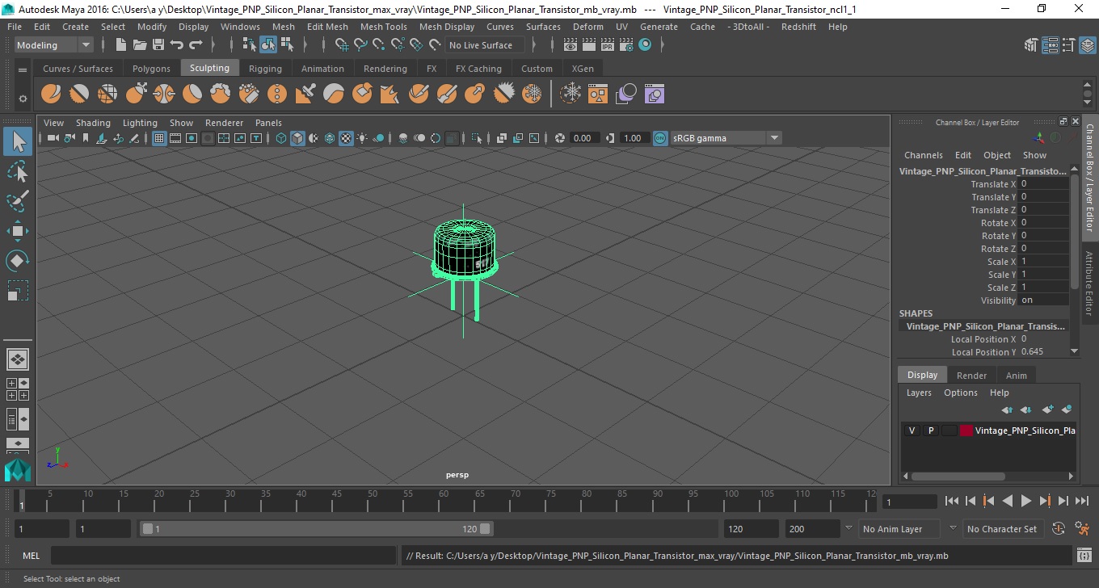Select the Spray sculpting tool icon
The height and width of the screenshot is (588, 1099).
click(249, 94)
